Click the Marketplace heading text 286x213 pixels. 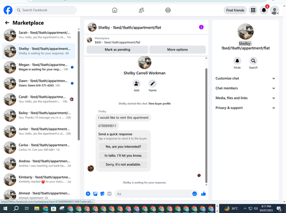coord(28,23)
